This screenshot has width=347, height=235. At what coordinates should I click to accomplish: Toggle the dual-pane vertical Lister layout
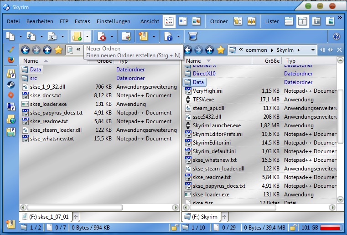302,21
